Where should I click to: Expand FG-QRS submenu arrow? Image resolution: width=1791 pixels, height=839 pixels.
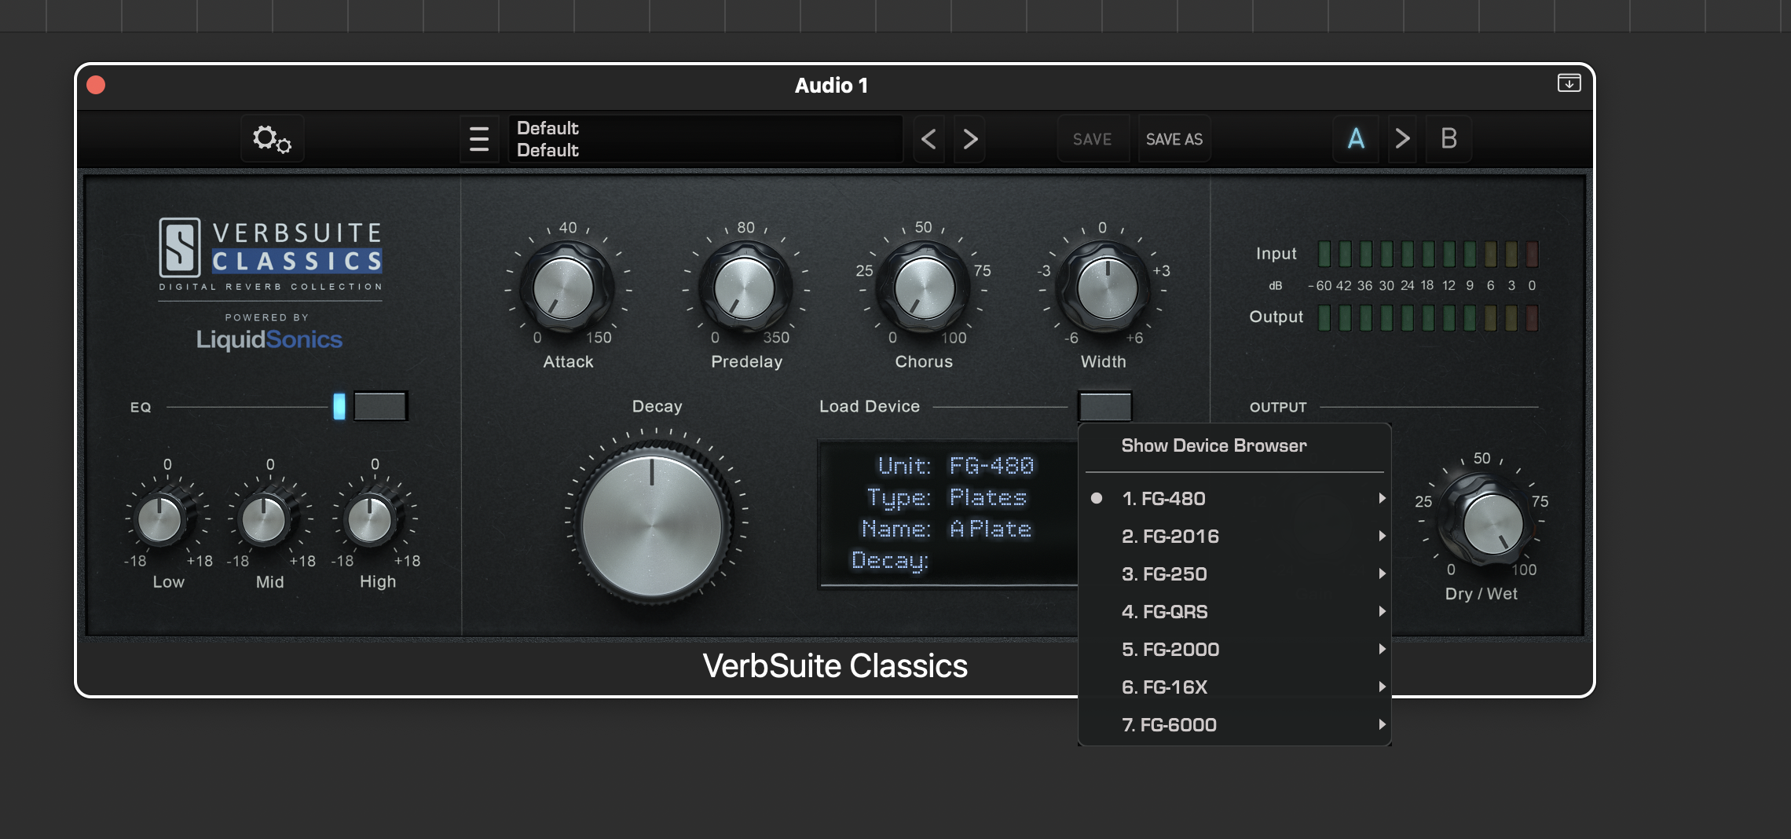[1382, 611]
